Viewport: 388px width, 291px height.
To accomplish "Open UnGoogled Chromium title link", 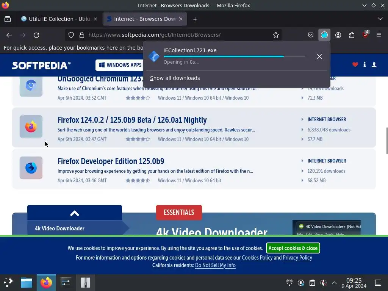I will (x=100, y=79).
